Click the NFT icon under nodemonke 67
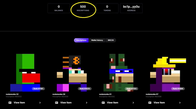196x109 pixels. (150, 103)
